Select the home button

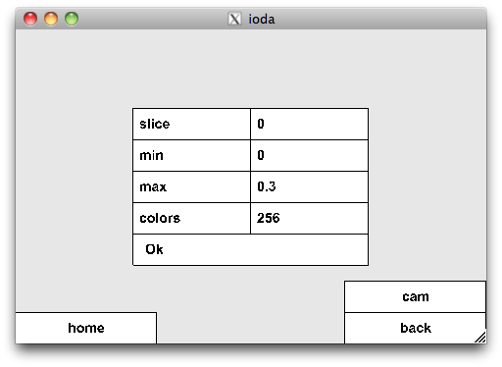(x=86, y=328)
